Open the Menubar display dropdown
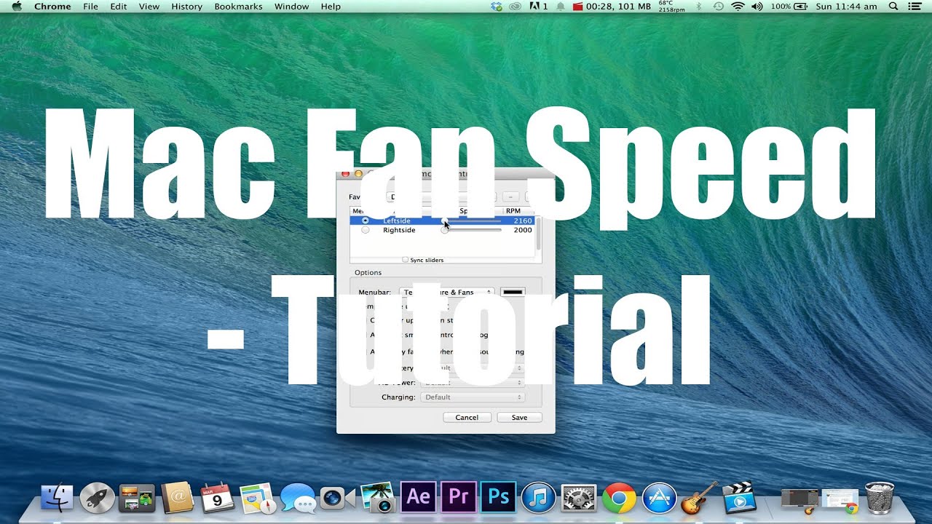This screenshot has height=524, width=932. point(447,292)
